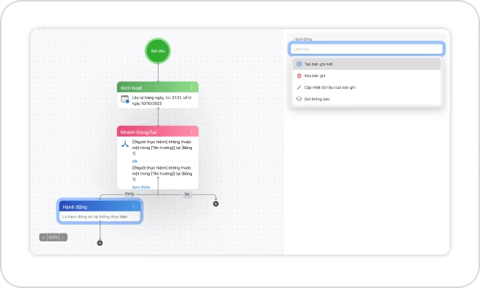
Task: Choose Xóa bản ghi from the list
Action: 367,76
